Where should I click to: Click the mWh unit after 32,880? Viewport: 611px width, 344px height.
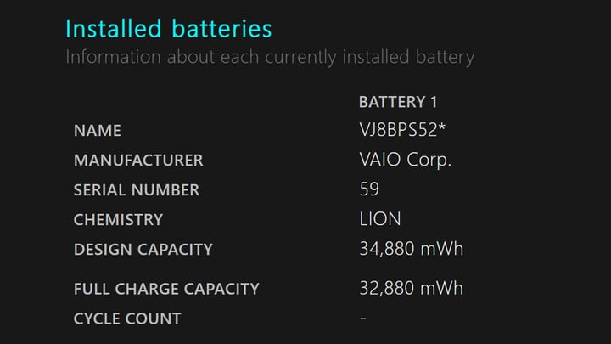click(x=443, y=289)
